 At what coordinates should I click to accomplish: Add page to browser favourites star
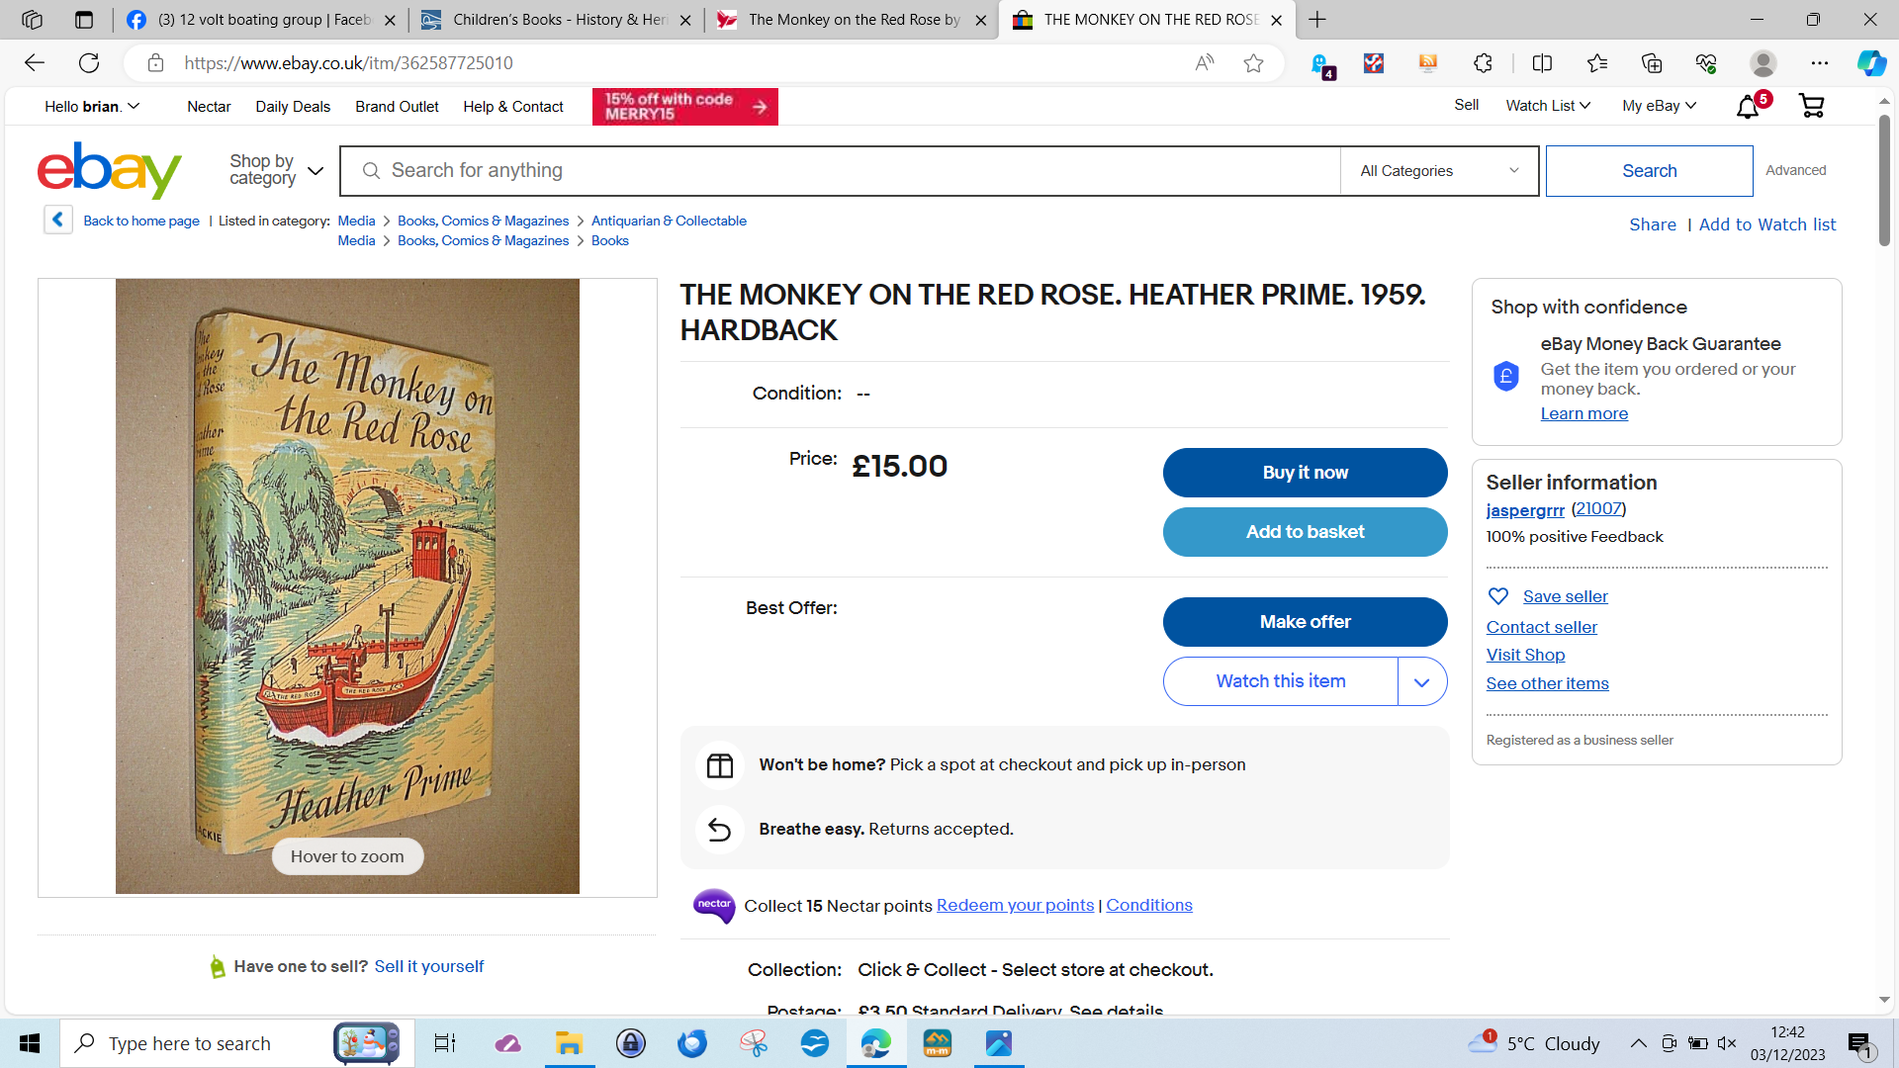1253,63
